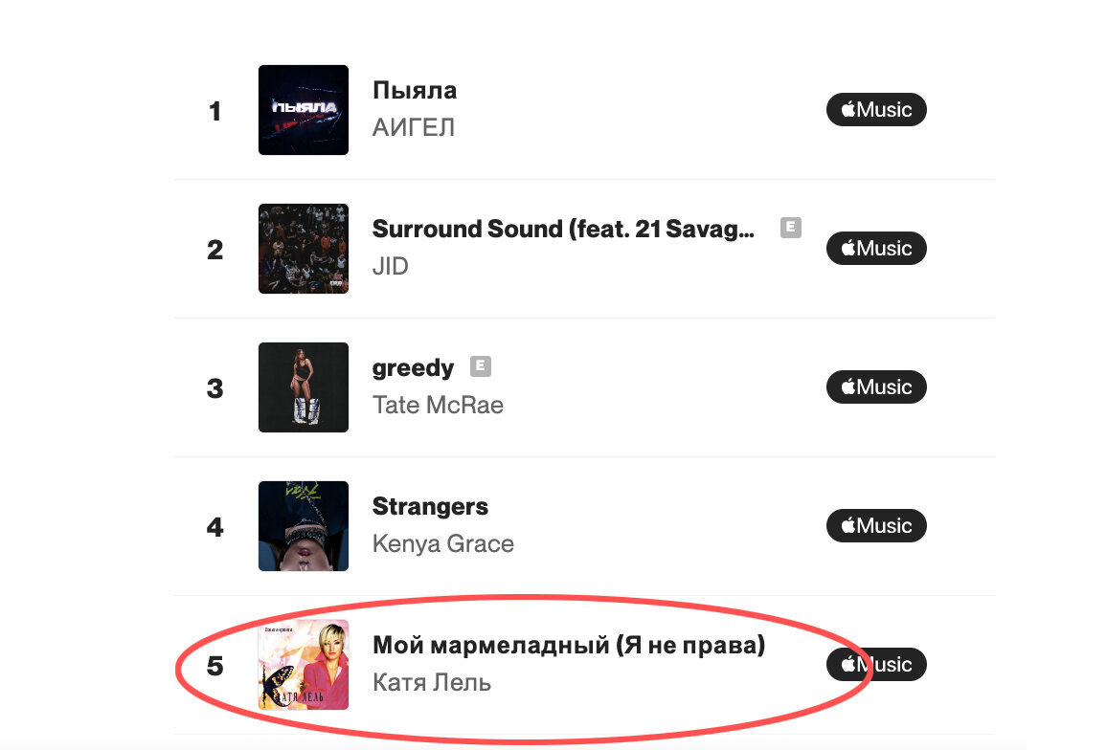Select artist name JID
This screenshot has height=750, width=1107.
(x=391, y=266)
